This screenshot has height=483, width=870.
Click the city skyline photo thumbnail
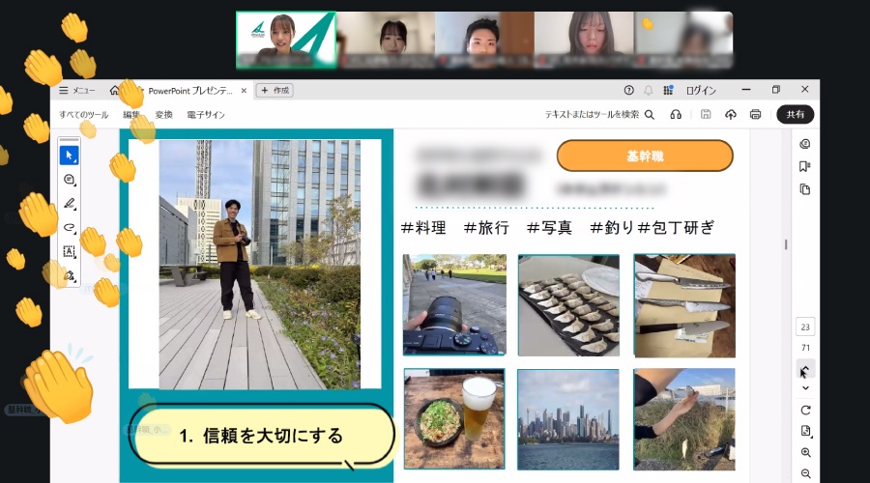pos(568,420)
